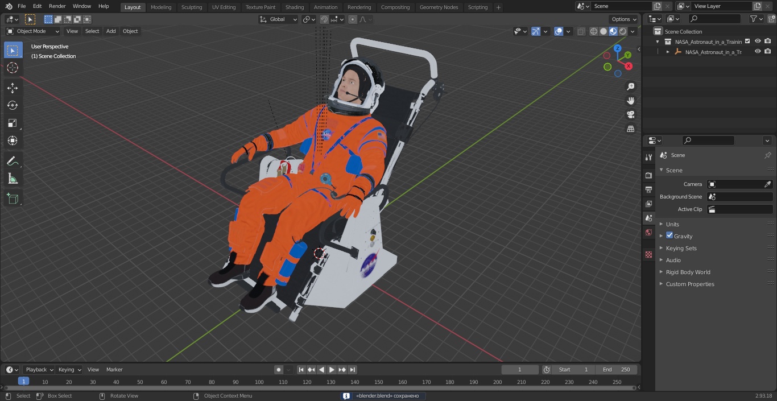777x401 pixels.
Task: Toggle snapping magnet icon
Action: tap(324, 19)
